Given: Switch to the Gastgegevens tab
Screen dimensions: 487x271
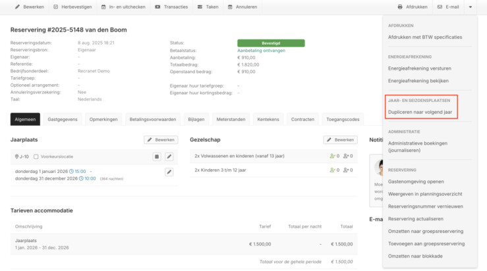Looking at the screenshot, I should (63, 119).
